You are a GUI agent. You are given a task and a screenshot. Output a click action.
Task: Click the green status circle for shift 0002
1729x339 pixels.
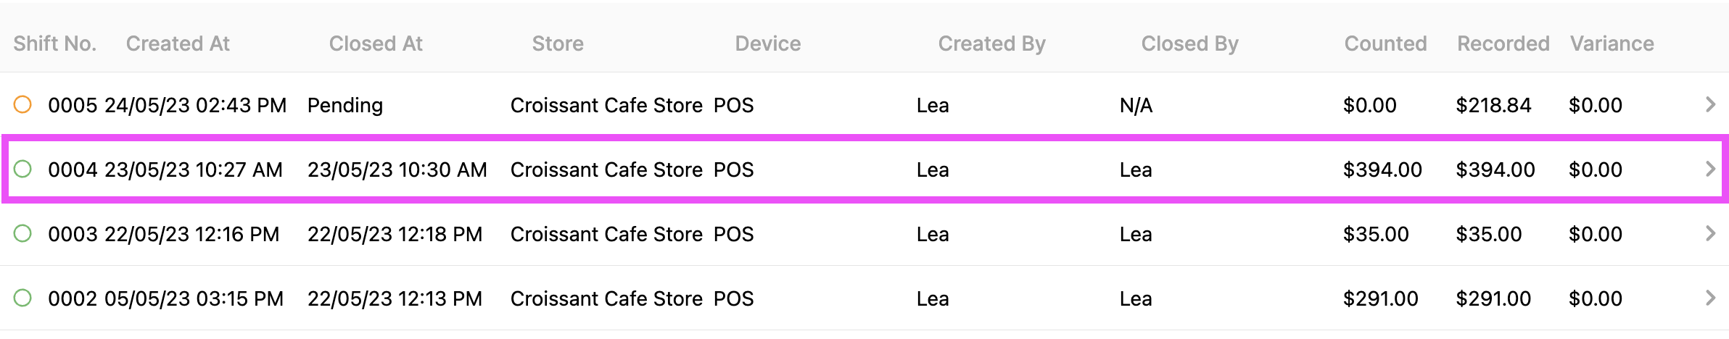coord(22,298)
